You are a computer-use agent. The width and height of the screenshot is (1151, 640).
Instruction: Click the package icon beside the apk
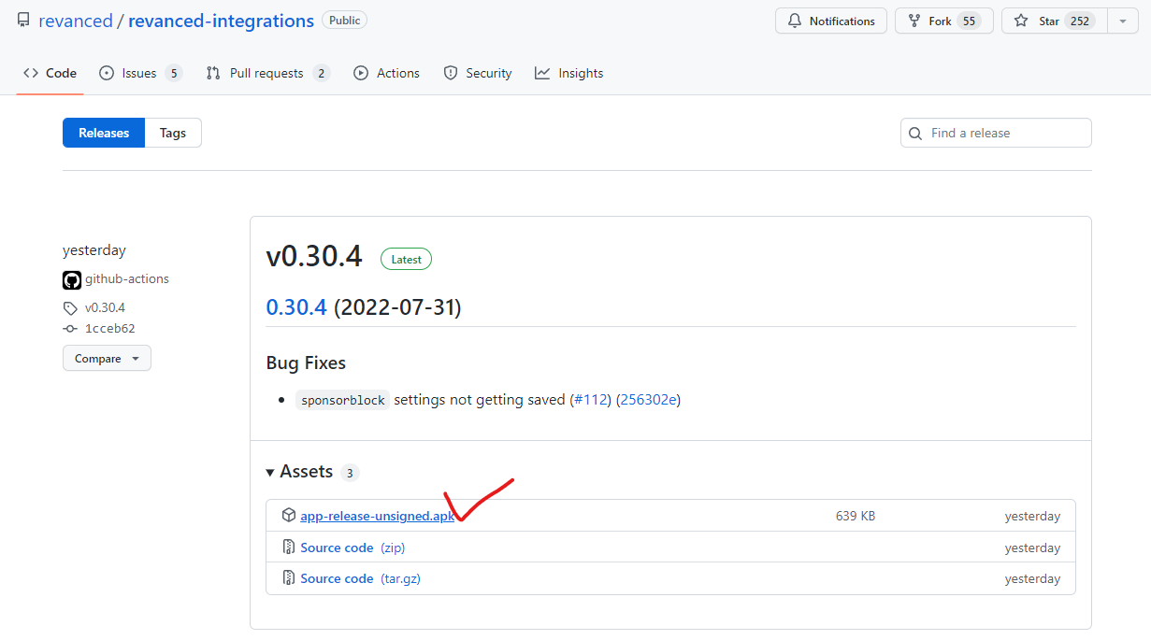289,516
